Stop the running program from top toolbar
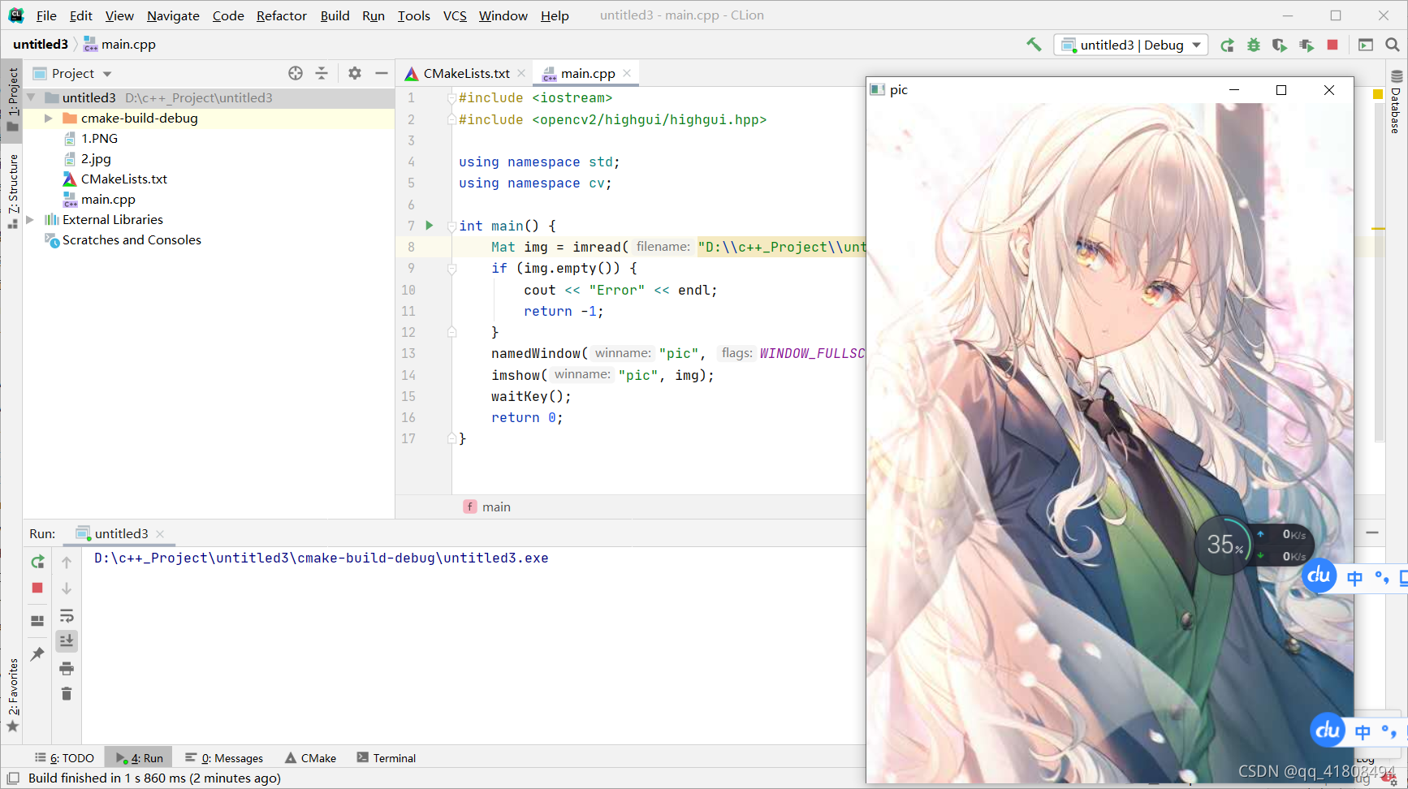 (1332, 45)
